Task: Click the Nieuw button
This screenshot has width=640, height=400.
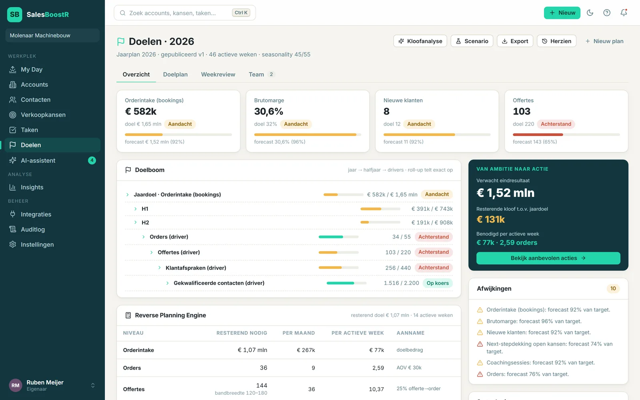Action: tap(562, 13)
